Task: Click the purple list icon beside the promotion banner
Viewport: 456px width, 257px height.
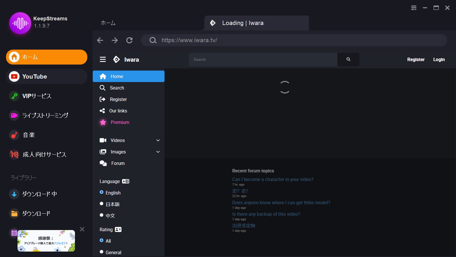Action: (13, 233)
